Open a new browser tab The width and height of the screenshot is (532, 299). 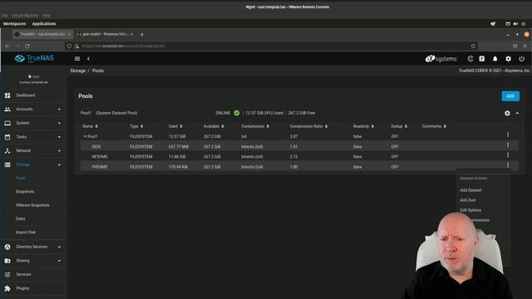[142, 34]
